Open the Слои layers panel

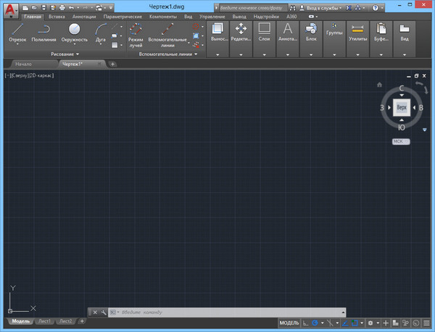click(265, 33)
